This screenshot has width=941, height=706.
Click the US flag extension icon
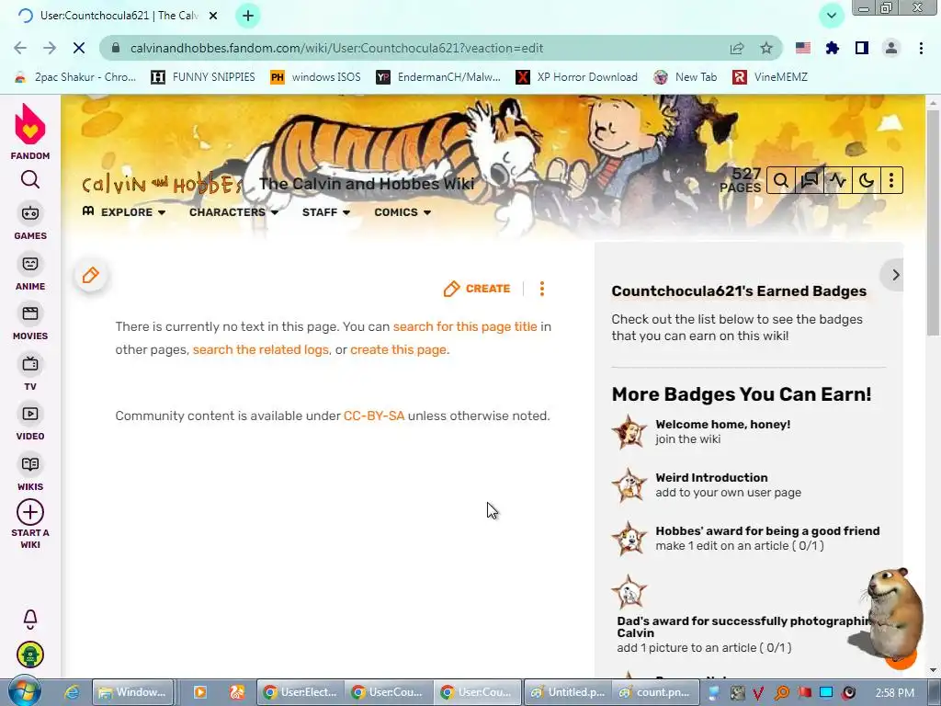click(803, 48)
